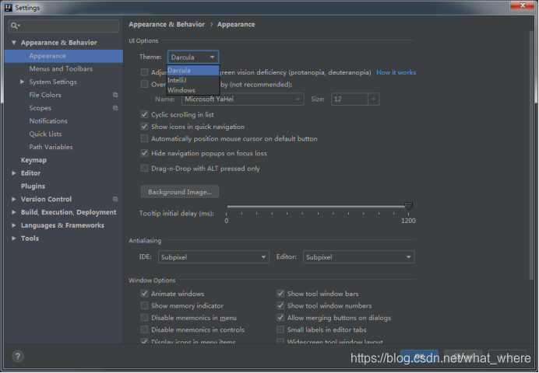Viewport: 539px width, 373px height.
Task: Open Notifications settings page
Action: tap(48, 121)
